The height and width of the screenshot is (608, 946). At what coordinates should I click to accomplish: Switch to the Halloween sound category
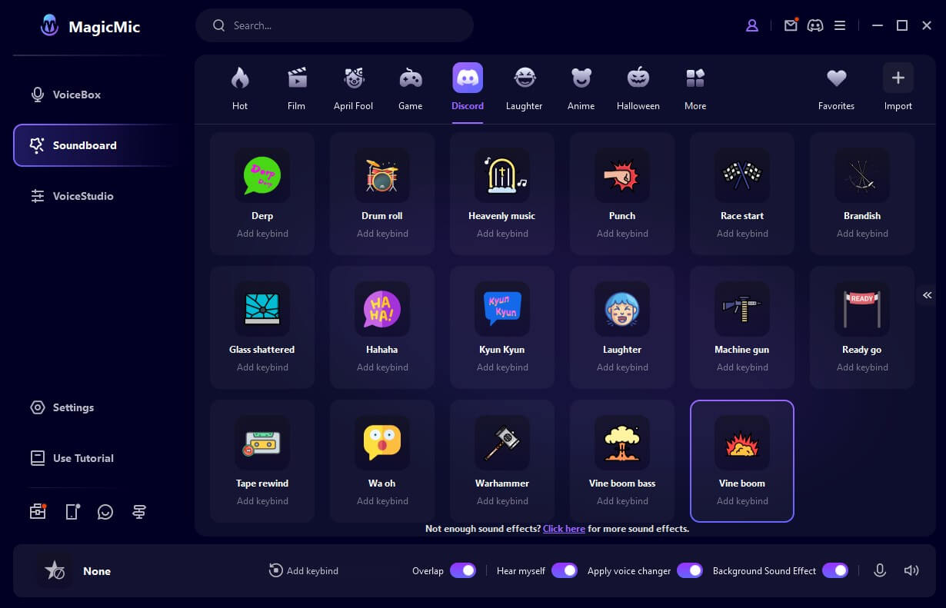[638, 87]
